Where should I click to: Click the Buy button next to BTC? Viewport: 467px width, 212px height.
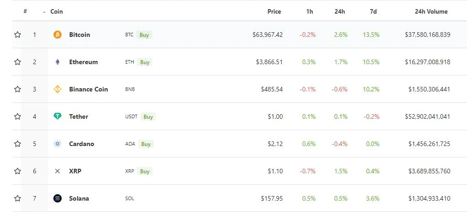(x=144, y=35)
